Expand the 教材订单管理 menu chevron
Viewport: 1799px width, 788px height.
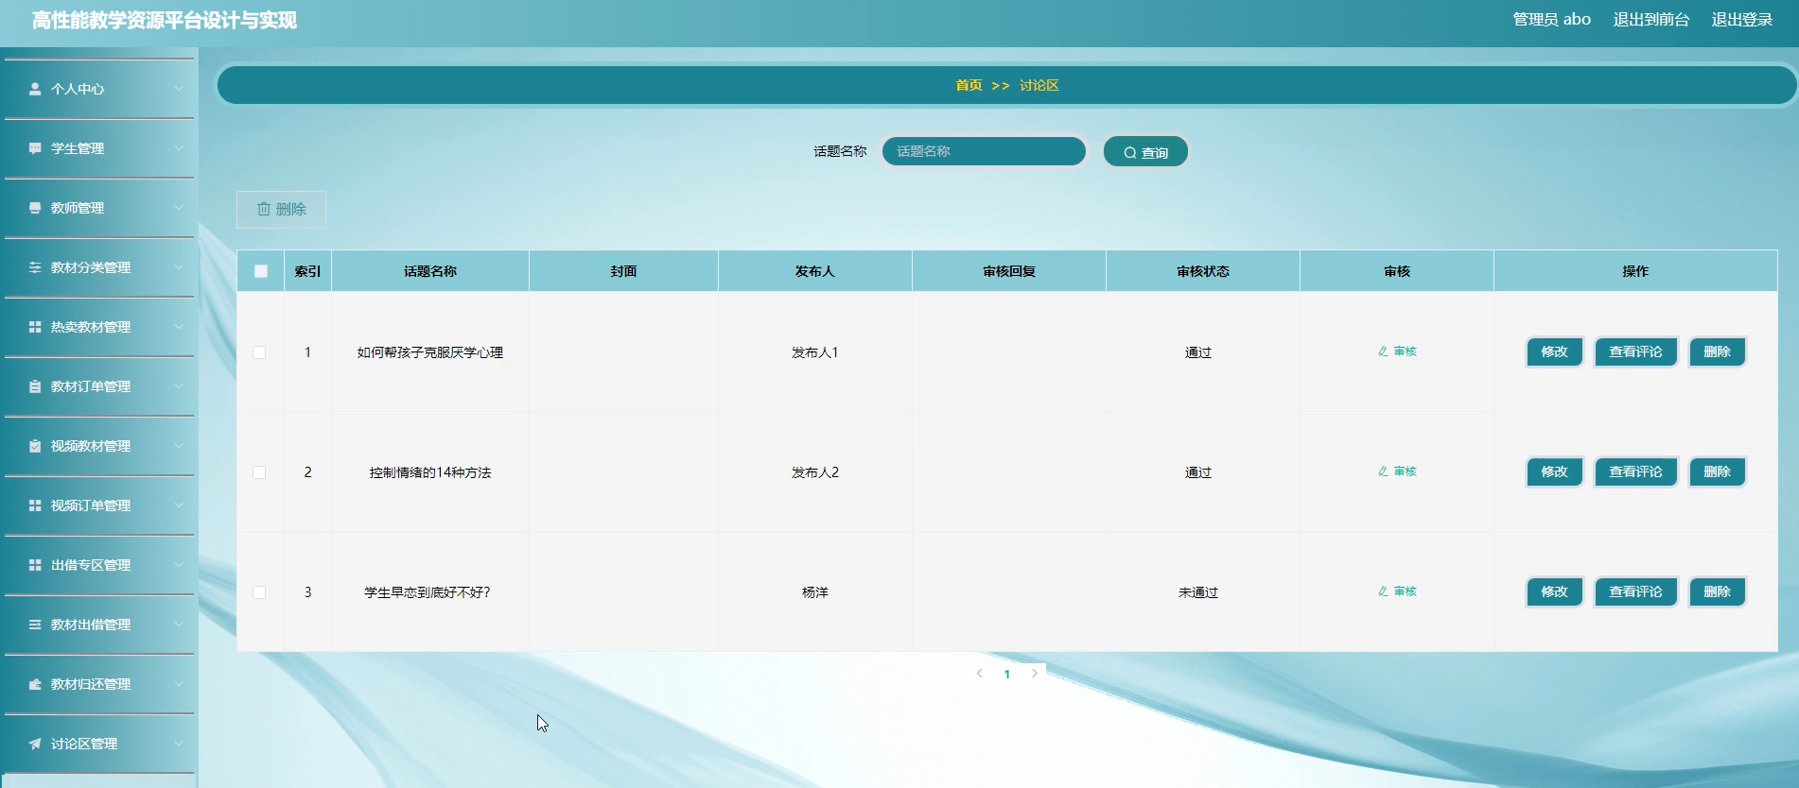click(x=179, y=386)
